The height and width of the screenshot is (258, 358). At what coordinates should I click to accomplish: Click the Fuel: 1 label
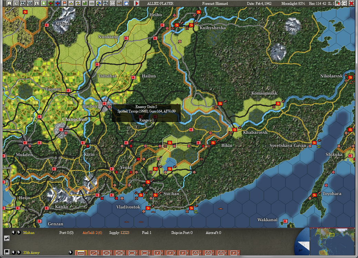point(147,233)
